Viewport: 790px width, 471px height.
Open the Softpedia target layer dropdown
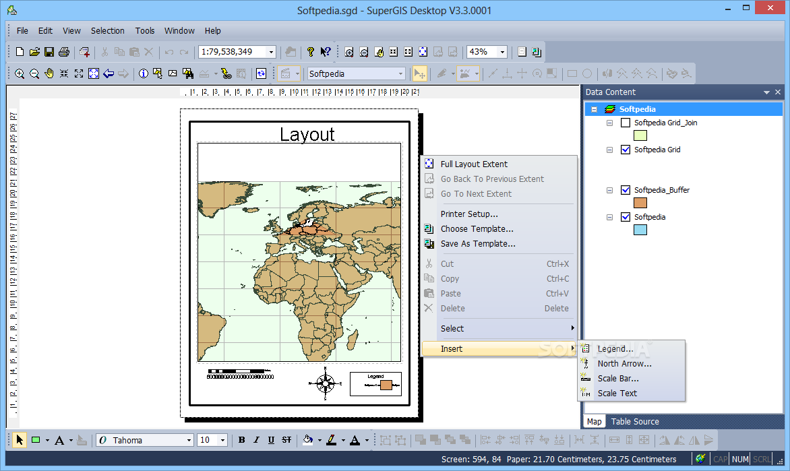(x=400, y=73)
